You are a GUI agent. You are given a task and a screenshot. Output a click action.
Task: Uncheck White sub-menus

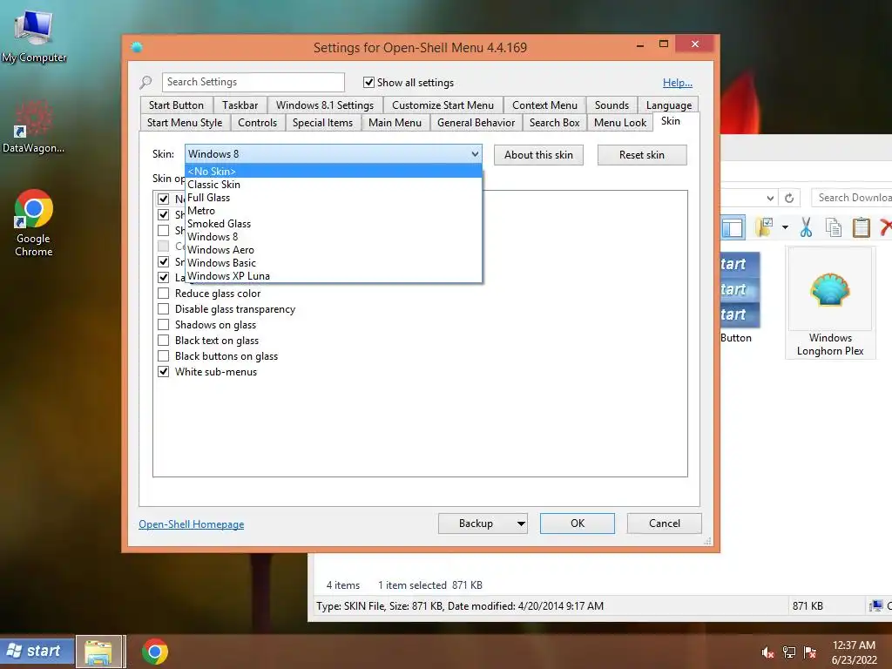[163, 371]
